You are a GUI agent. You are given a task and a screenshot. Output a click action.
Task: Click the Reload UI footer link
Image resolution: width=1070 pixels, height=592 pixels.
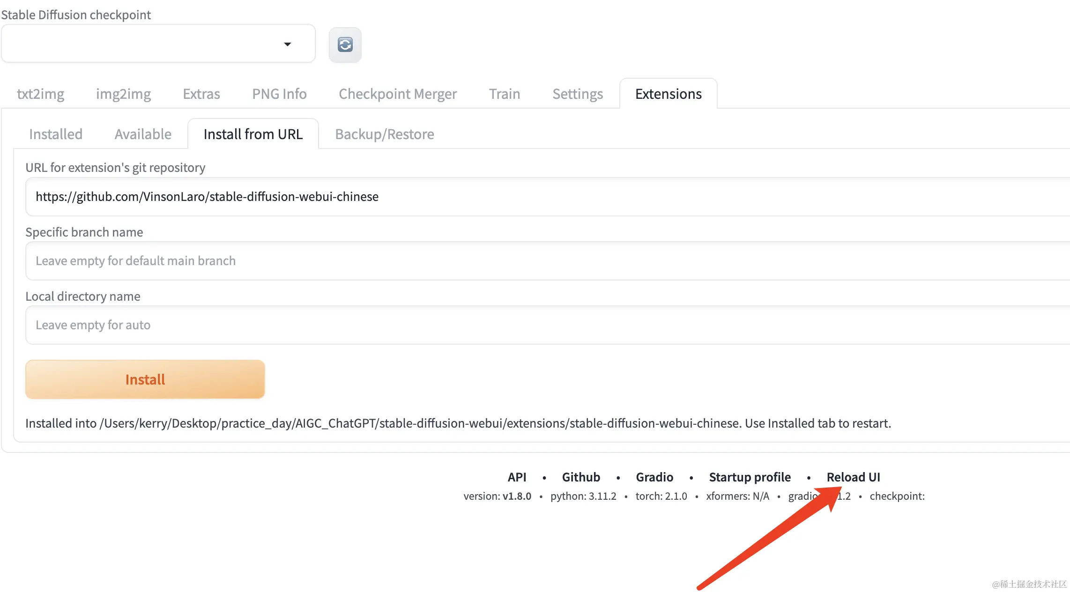pos(853,477)
